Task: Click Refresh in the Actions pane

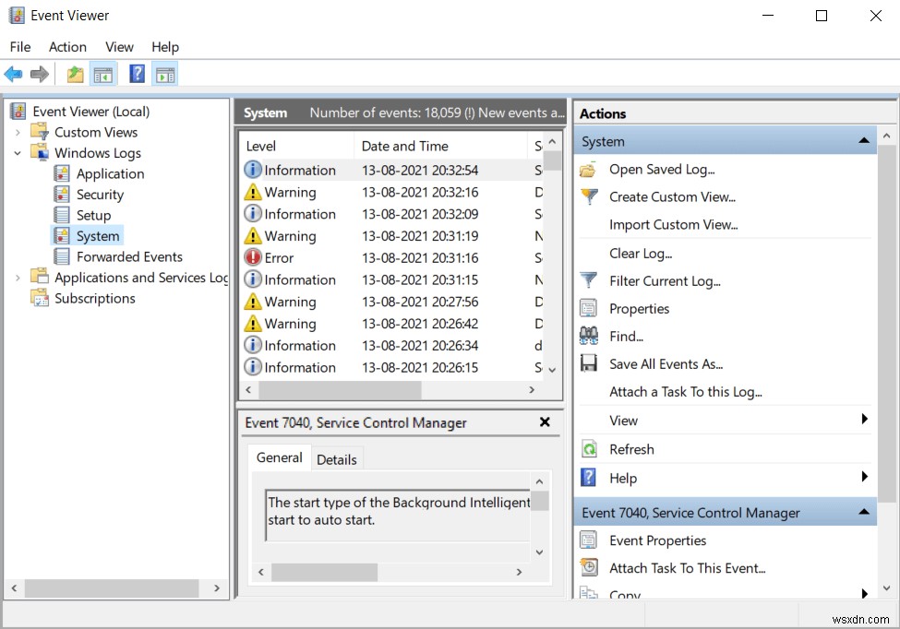Action: pyautogui.click(x=630, y=448)
